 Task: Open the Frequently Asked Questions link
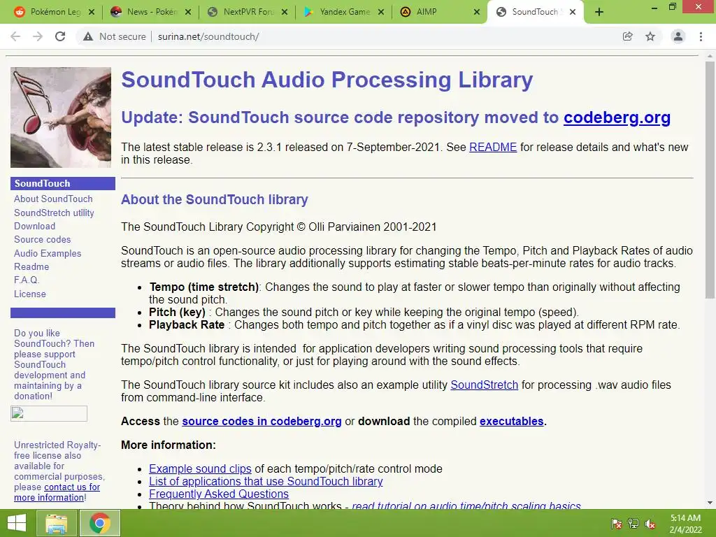pyautogui.click(x=219, y=494)
